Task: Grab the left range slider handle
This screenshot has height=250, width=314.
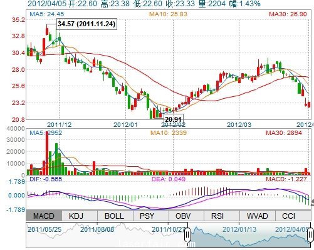Action: click(187, 235)
